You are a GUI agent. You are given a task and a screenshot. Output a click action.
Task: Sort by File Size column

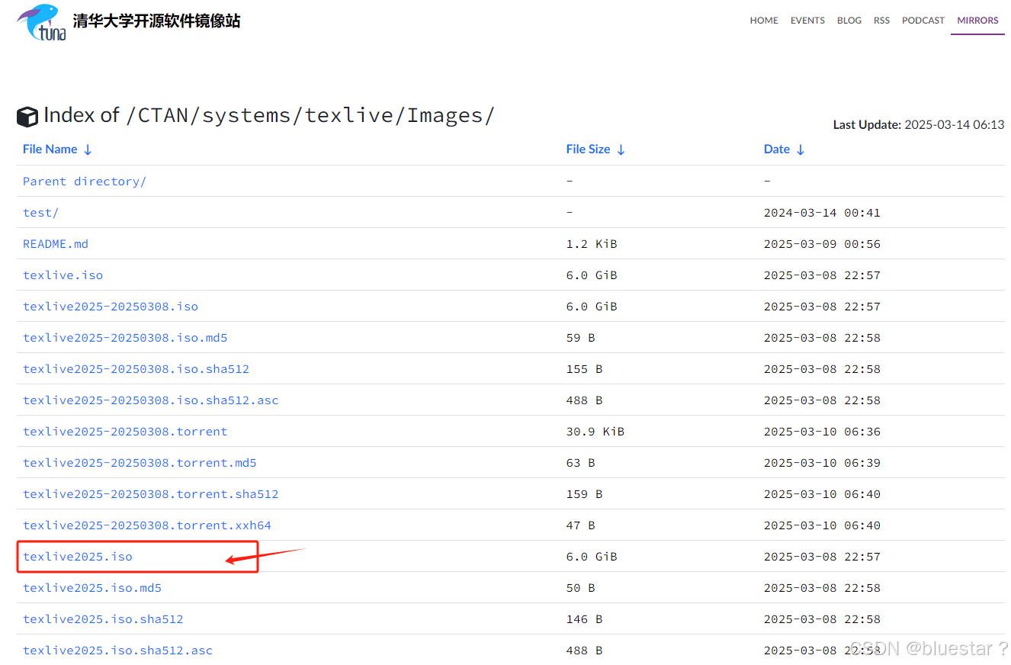tap(595, 149)
